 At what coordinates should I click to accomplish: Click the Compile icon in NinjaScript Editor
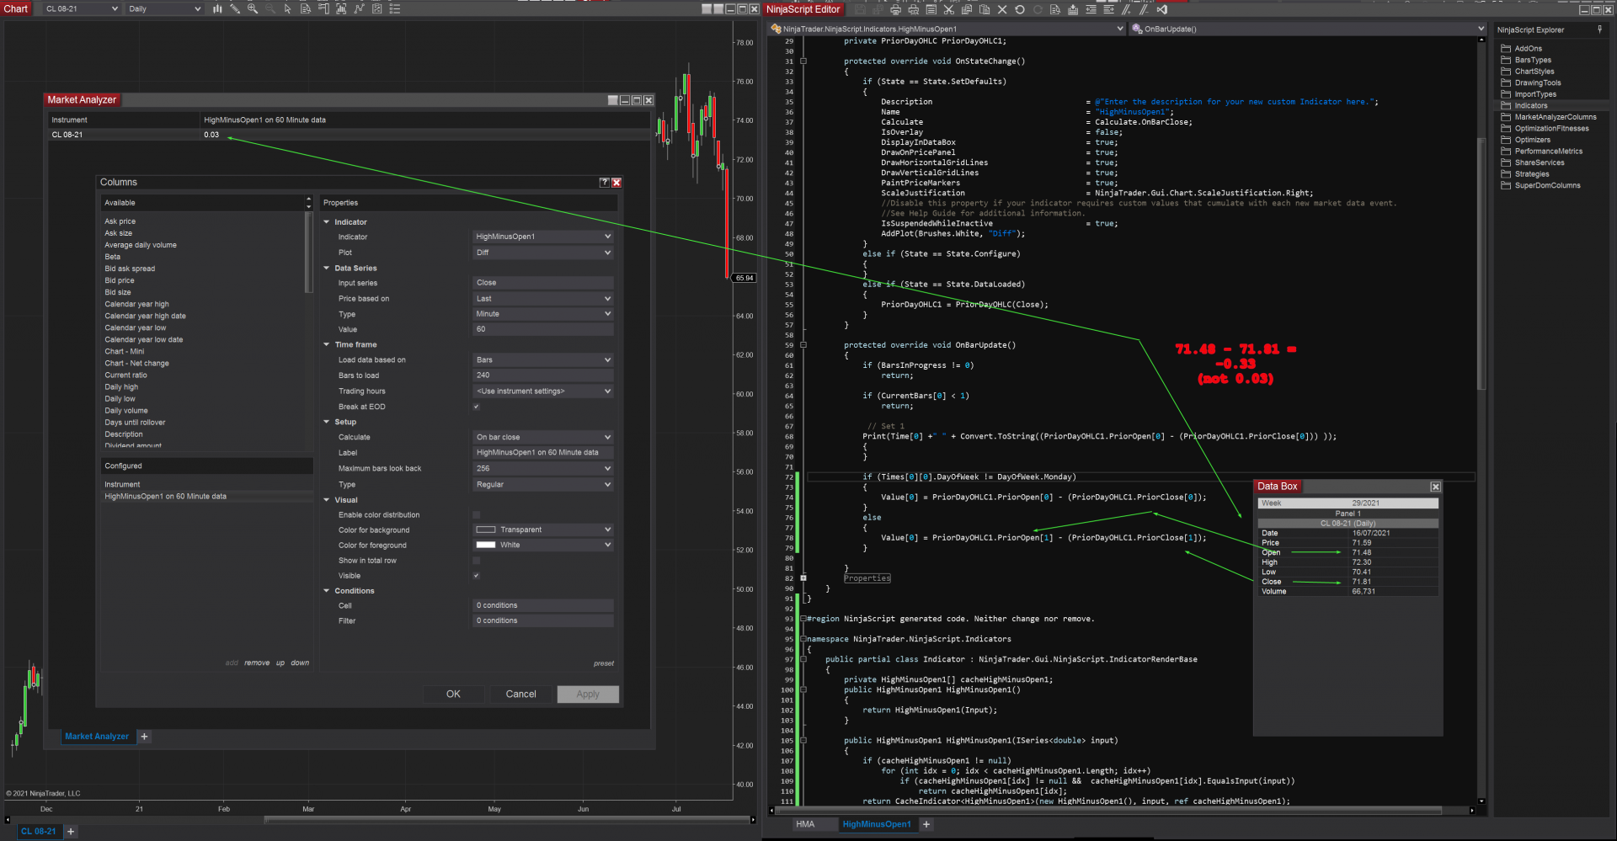click(1072, 10)
